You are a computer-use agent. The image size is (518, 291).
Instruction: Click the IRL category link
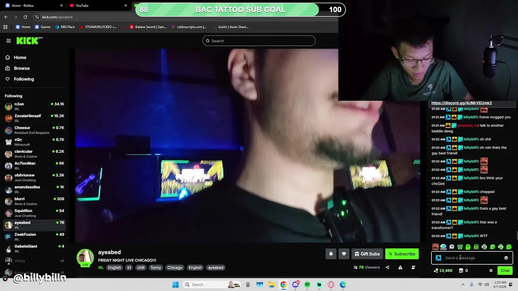click(x=101, y=268)
